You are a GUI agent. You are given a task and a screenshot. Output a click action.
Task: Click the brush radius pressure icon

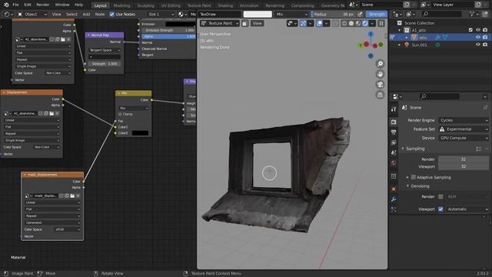pos(360,14)
